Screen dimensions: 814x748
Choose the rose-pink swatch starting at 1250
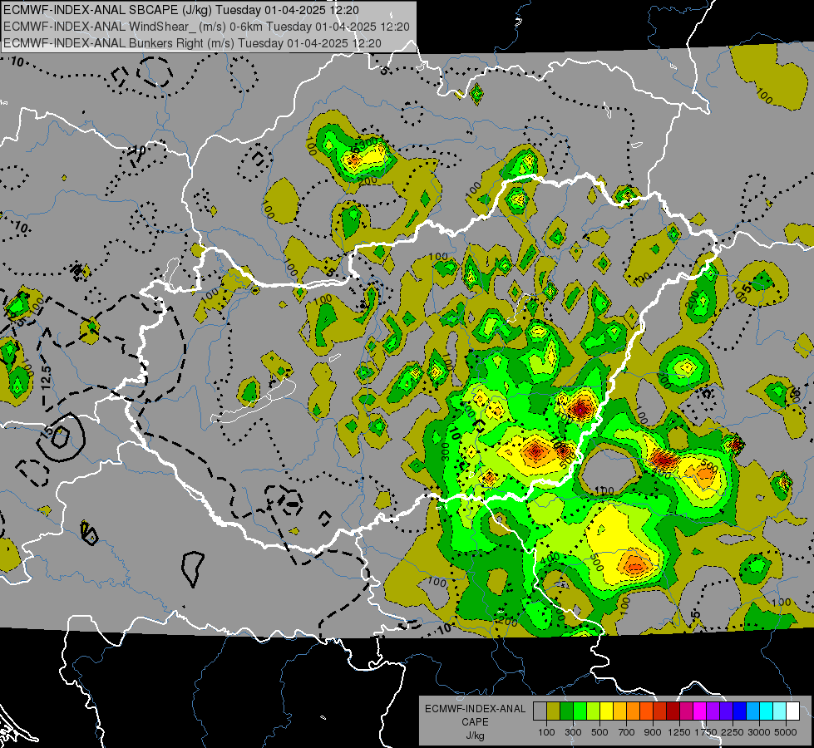point(686,711)
